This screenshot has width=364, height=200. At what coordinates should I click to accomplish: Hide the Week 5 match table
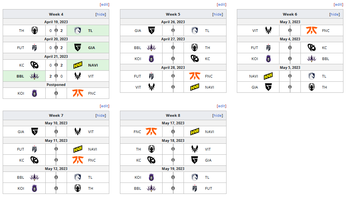(x=217, y=14)
